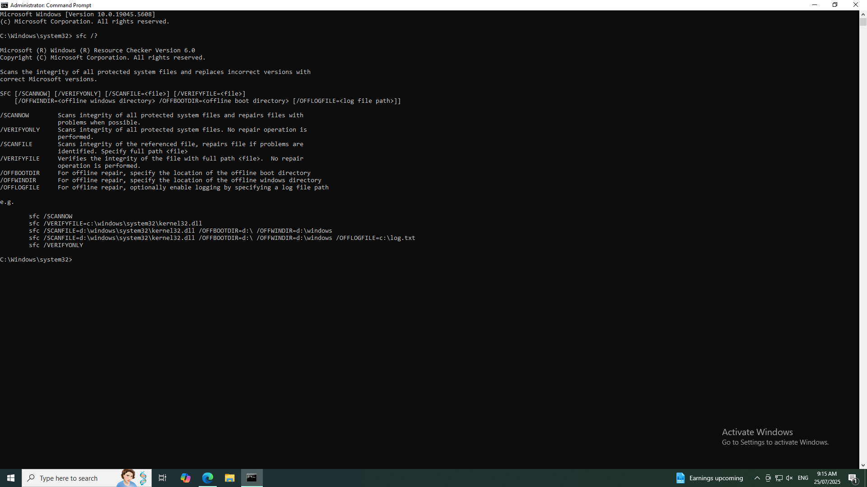This screenshot has height=487, width=867.
Task: Restore down the Command Prompt window
Action: pyautogui.click(x=835, y=5)
